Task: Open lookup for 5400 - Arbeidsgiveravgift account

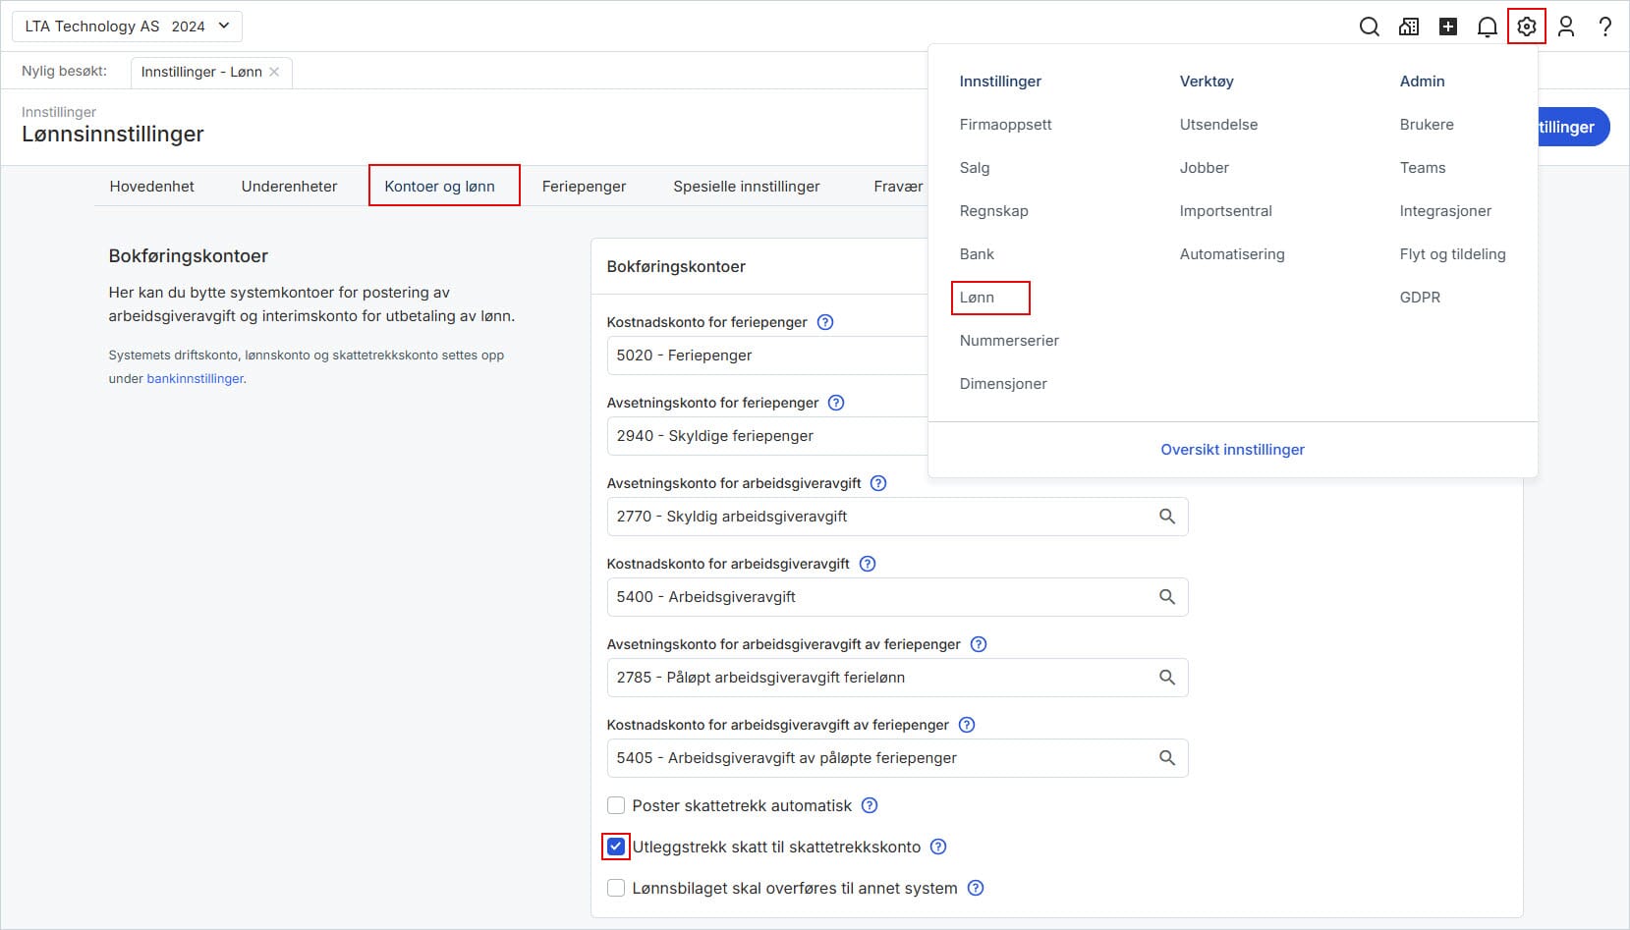Action: pos(1166,597)
